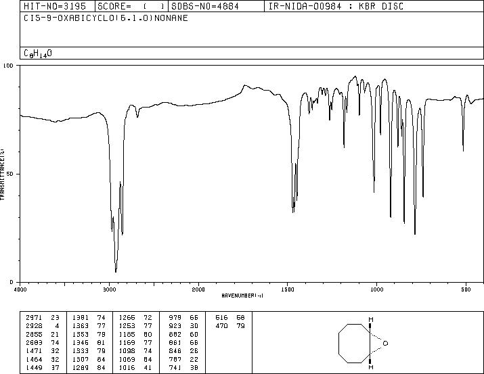Select the 979 peak table entry
484x374 pixels.
point(183,318)
